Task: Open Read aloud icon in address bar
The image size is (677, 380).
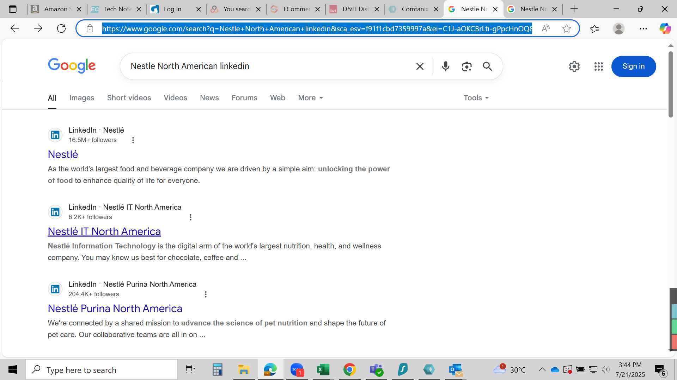Action: (545, 28)
